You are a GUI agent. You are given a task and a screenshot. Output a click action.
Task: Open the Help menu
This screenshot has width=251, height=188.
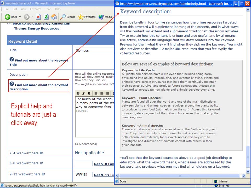point(58,9)
